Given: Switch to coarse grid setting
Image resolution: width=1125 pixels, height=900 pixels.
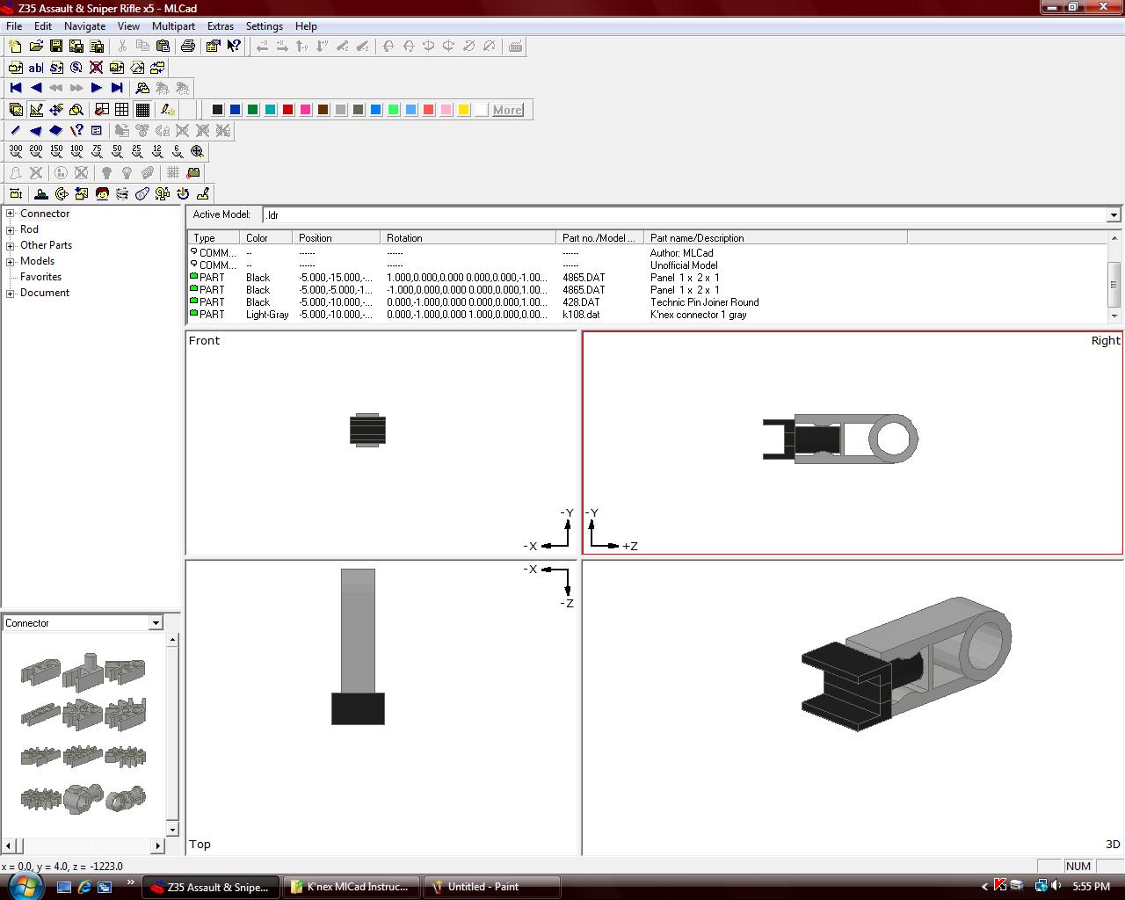Looking at the screenshot, I should coord(102,110).
